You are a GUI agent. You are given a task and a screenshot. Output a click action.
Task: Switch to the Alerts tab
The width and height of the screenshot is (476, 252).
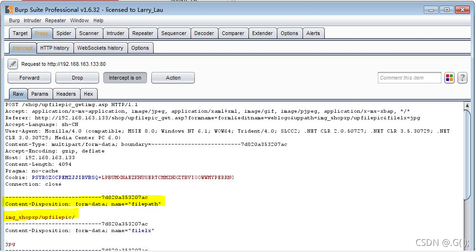(x=313, y=33)
